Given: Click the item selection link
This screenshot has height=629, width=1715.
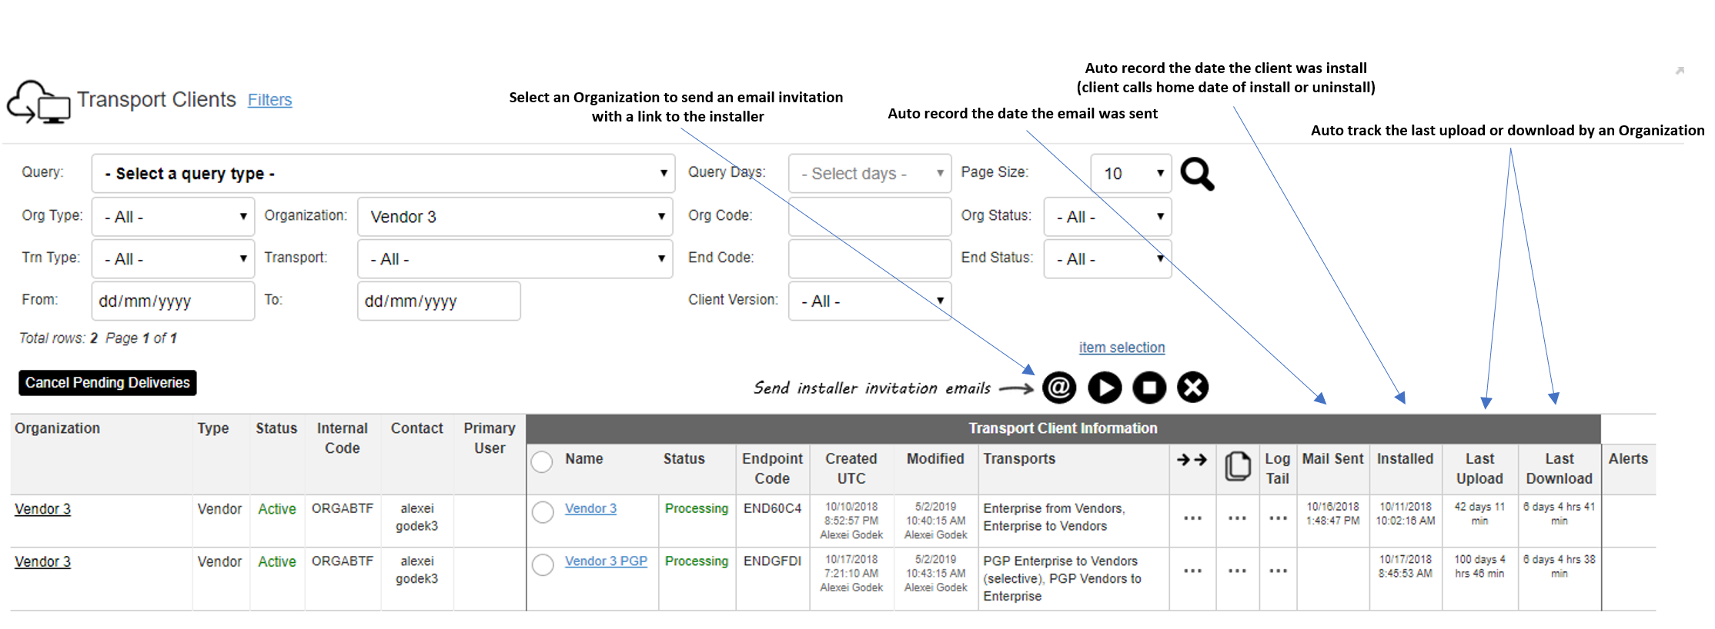Looking at the screenshot, I should [1122, 348].
